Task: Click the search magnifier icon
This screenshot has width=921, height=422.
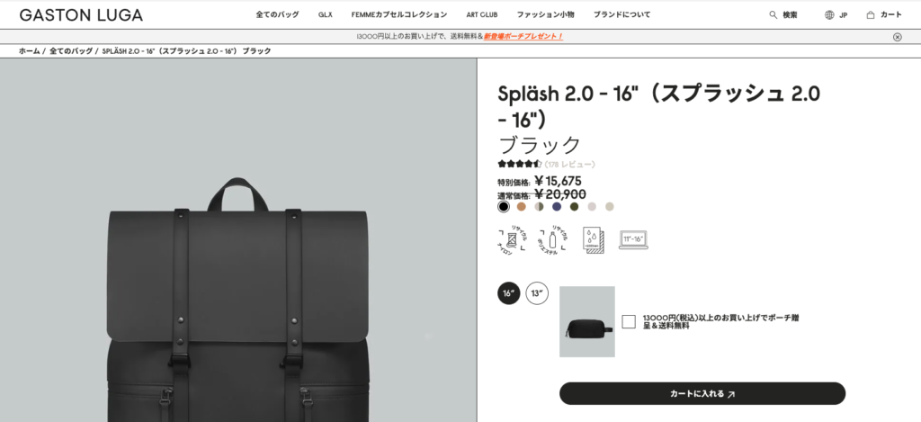Action: 773,14
